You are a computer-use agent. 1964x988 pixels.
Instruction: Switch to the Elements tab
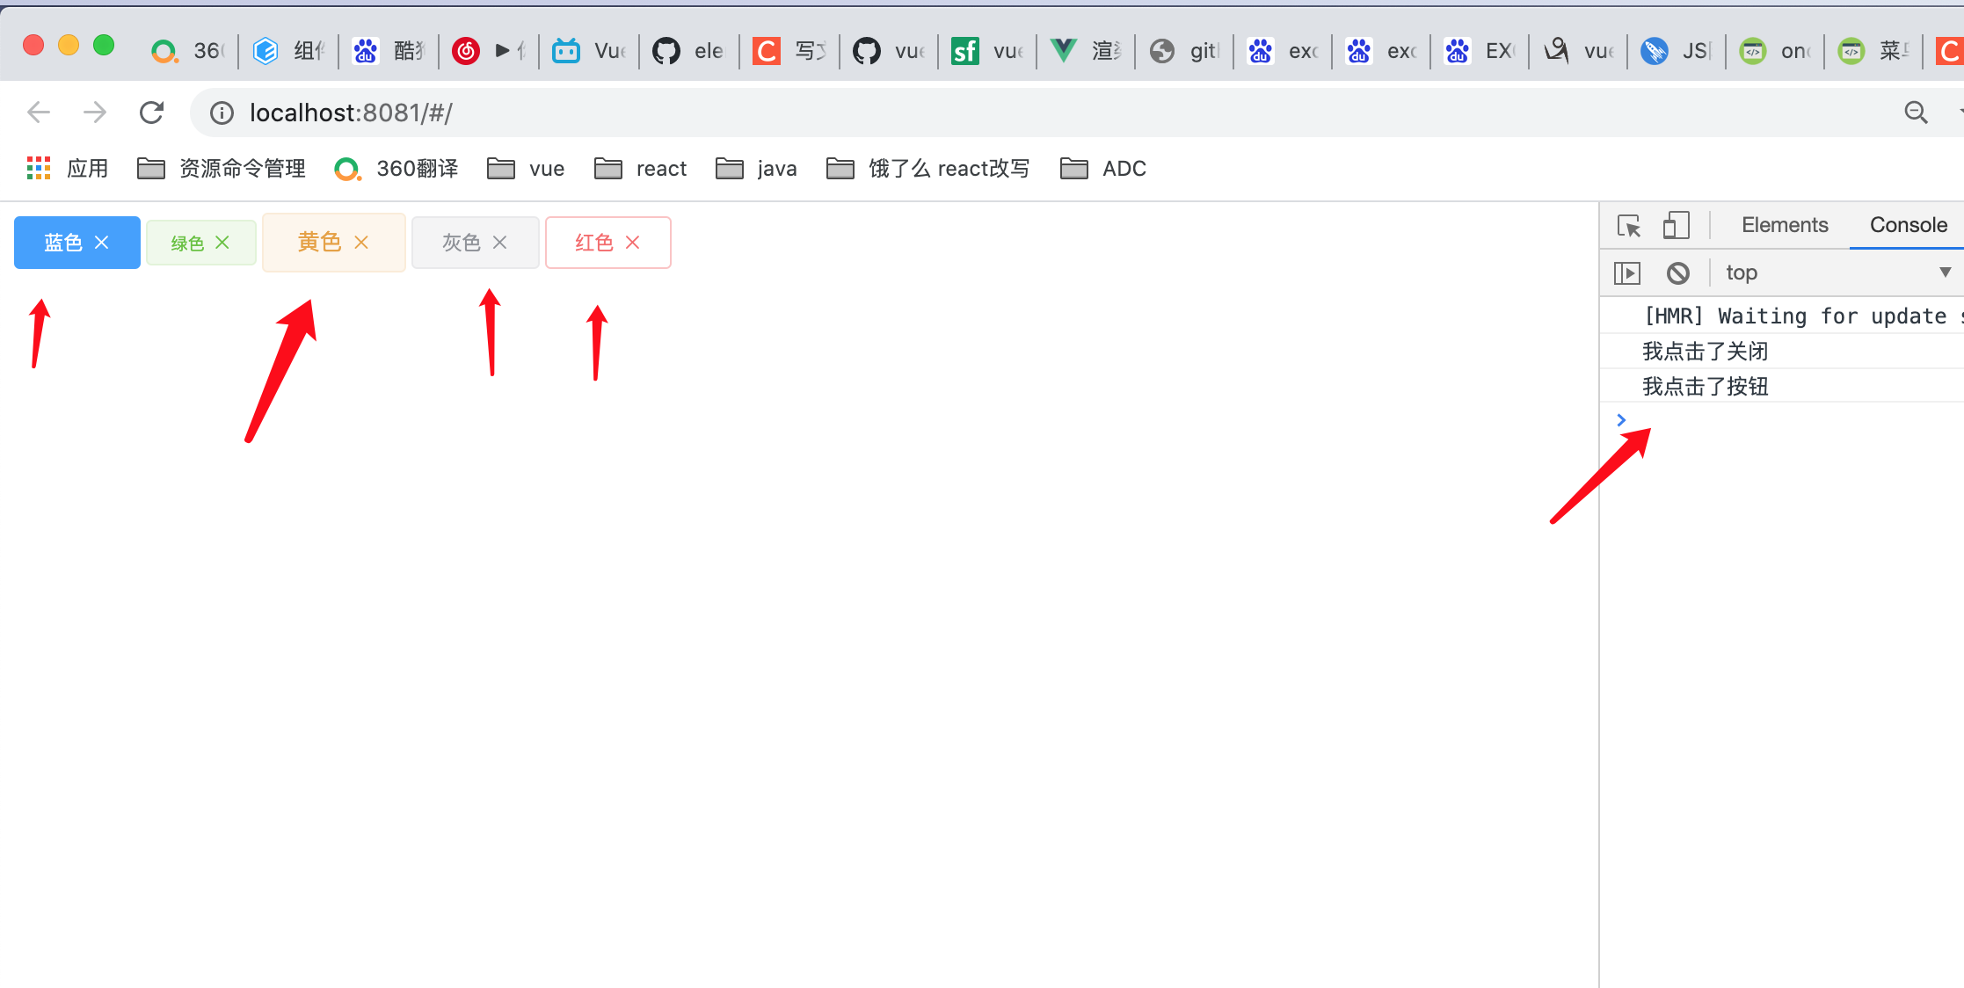pos(1785,225)
